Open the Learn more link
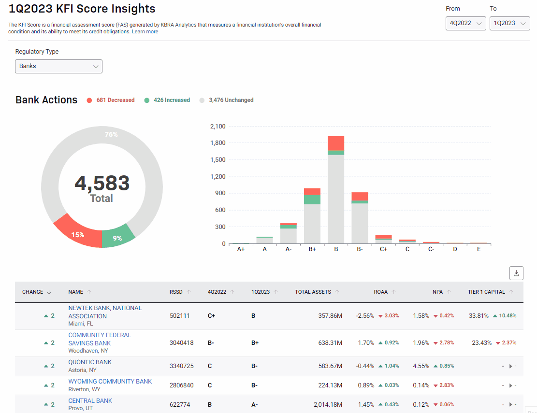Image resolution: width=537 pixels, height=413 pixels. [145, 31]
